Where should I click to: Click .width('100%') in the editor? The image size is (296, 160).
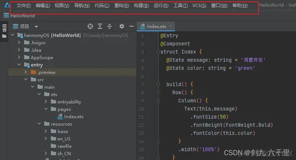coord(199,149)
